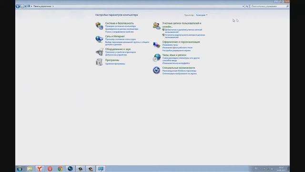This screenshot has width=305, height=172.
Task: Click the refresh button in address bar
Action: point(247,6)
